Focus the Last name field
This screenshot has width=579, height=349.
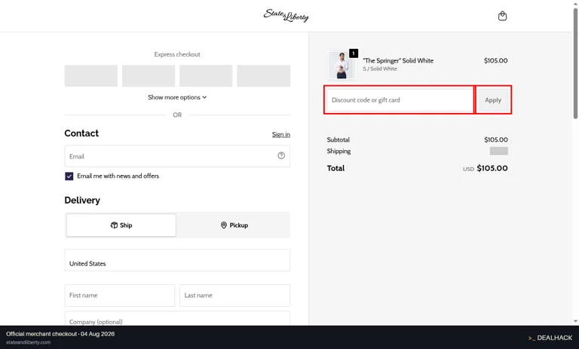[235, 295]
